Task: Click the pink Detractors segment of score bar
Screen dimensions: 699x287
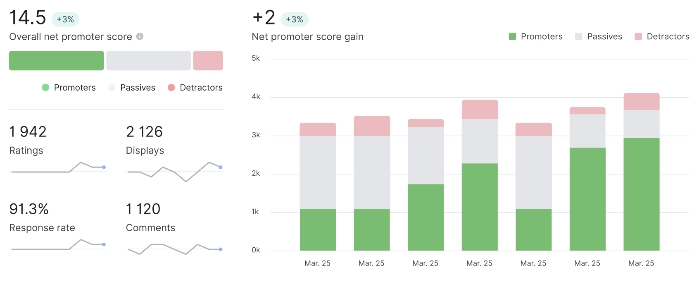Action: click(x=208, y=61)
